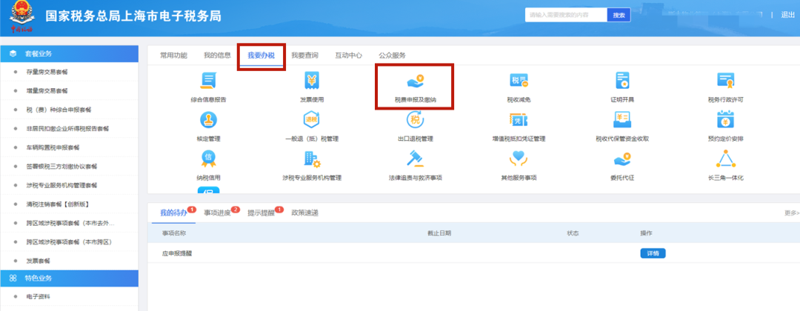Click the 状态 column header
The width and height of the screenshot is (800, 311).
(x=573, y=233)
